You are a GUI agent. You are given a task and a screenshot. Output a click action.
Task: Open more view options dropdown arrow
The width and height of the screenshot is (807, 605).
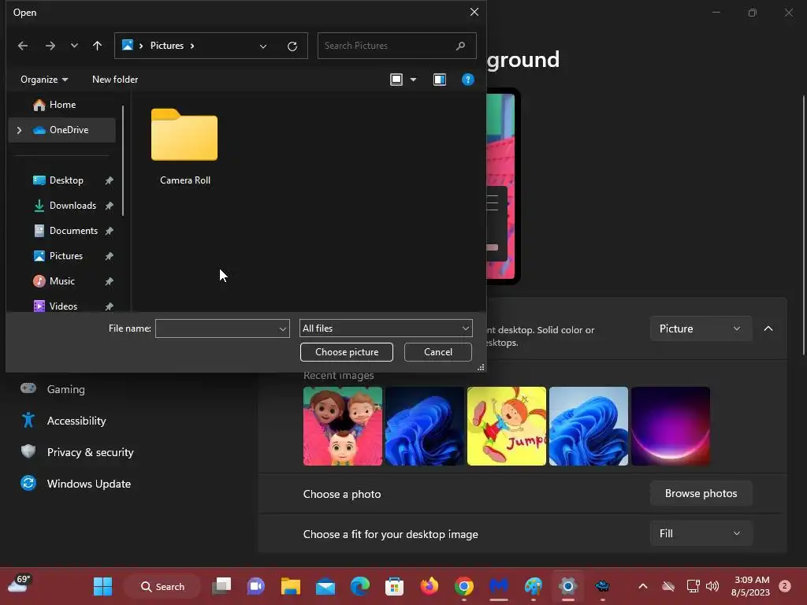(x=413, y=80)
